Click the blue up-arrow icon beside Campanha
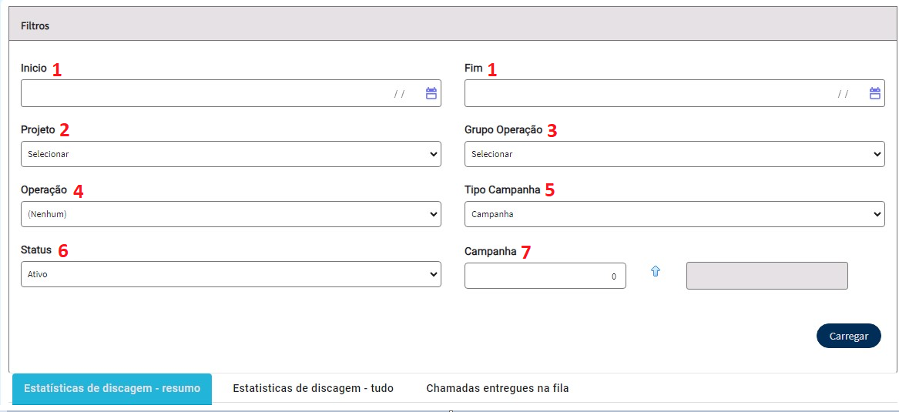899x412 pixels. tap(656, 272)
